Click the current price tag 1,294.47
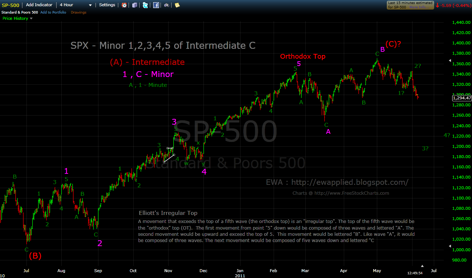Screen dimensions: 472x278 461,98
